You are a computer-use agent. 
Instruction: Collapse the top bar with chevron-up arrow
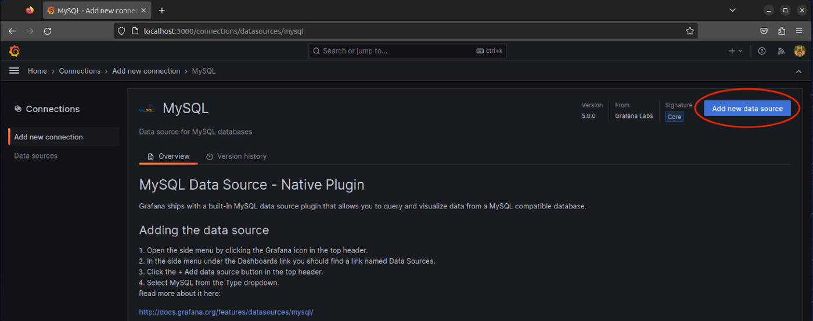click(798, 71)
